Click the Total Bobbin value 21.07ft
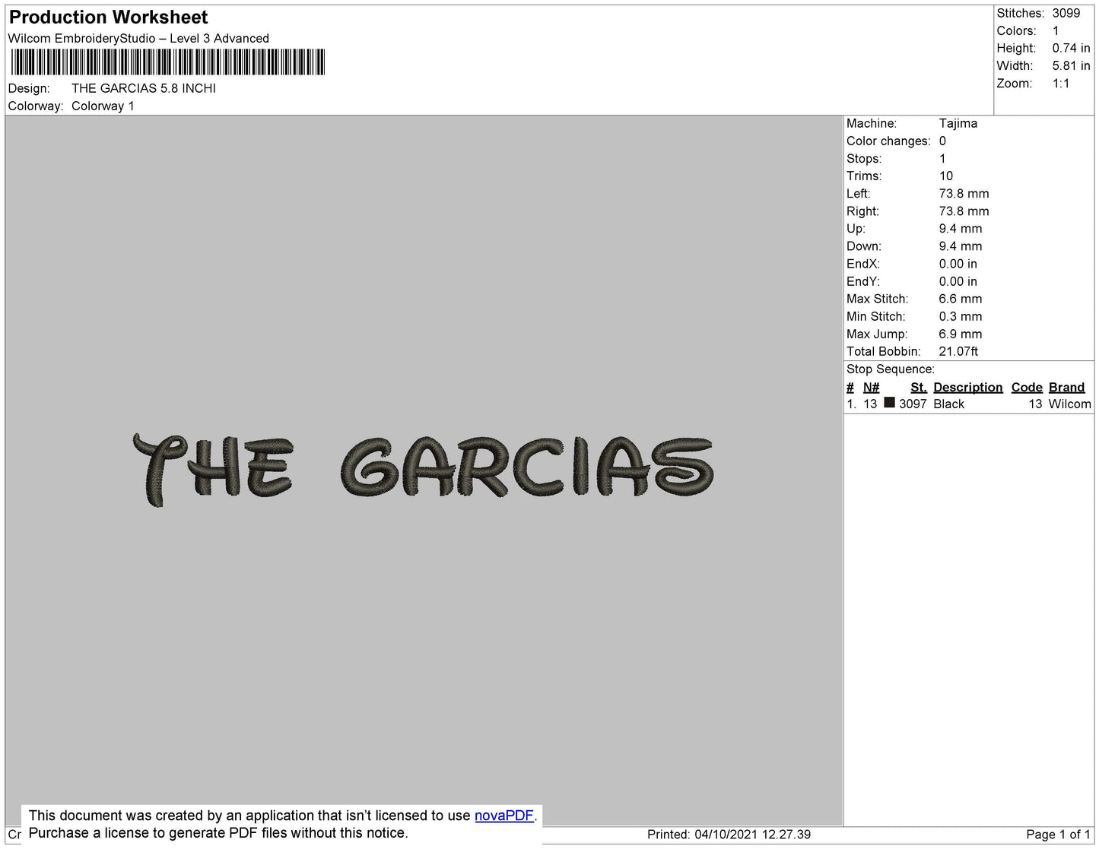1099x849 pixels. 959,351
